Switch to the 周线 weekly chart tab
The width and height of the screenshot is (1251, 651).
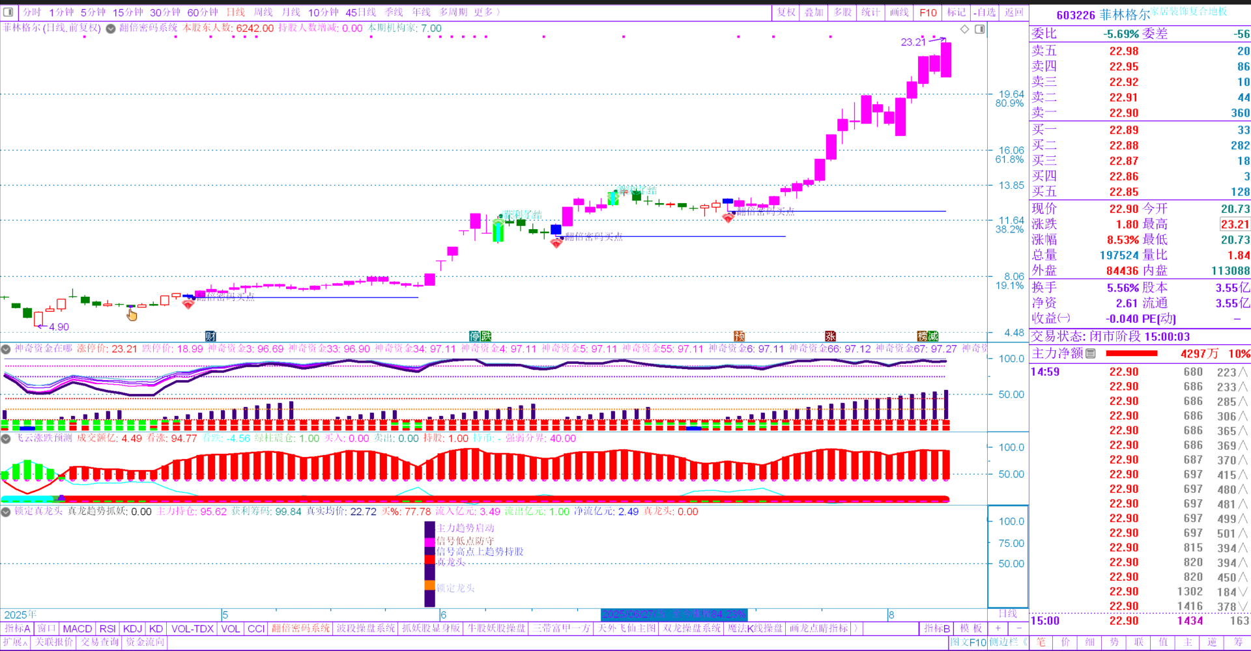[x=263, y=12]
